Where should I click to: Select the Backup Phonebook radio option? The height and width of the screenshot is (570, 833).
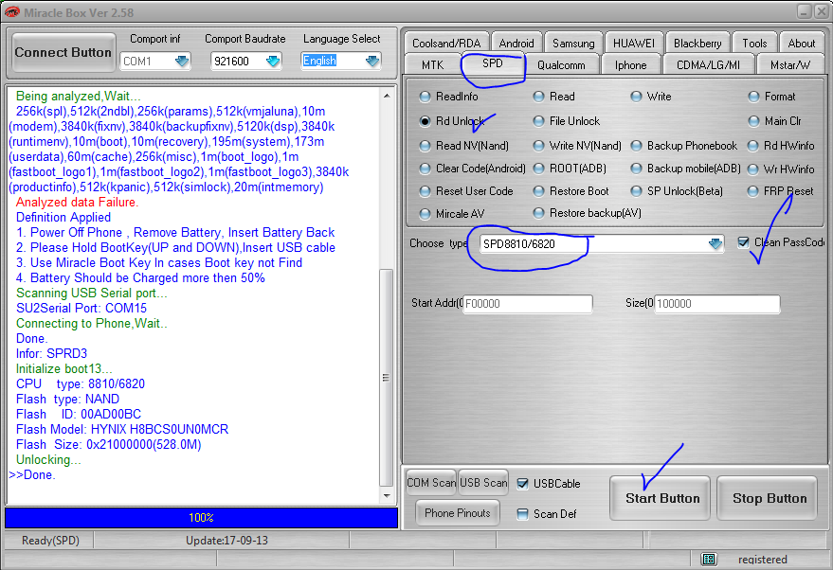[636, 146]
